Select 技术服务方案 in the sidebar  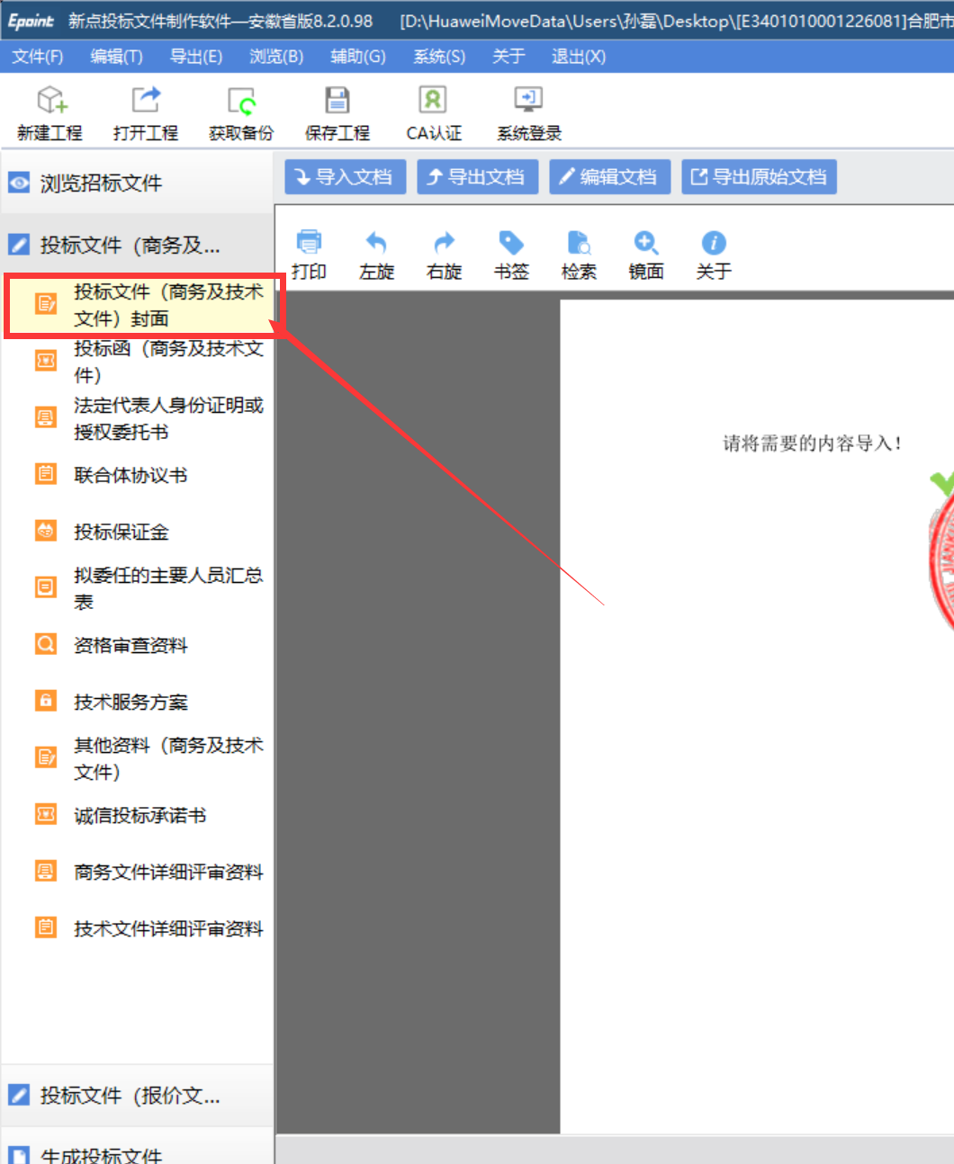pos(130,702)
